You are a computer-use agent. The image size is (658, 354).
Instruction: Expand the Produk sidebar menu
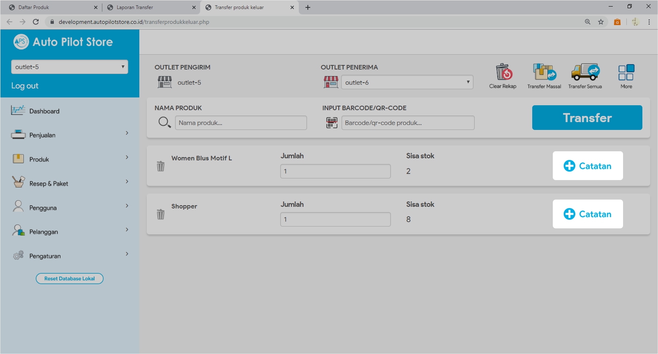tap(70, 159)
